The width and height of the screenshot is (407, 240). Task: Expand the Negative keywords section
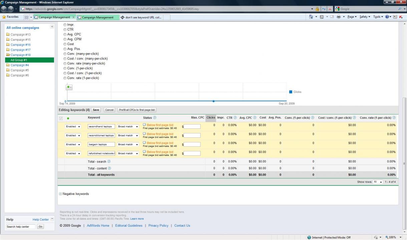tap(60, 194)
